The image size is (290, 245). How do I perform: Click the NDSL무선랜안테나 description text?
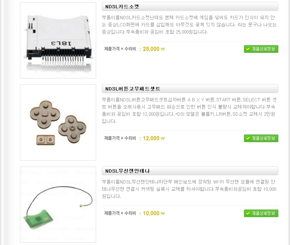[x=189, y=189]
